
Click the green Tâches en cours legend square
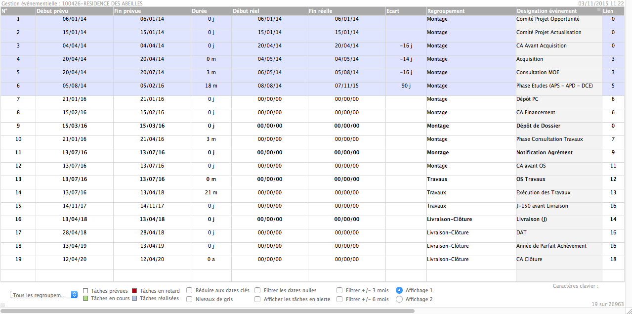85,299
